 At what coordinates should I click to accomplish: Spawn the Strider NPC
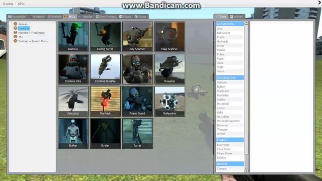tap(105, 133)
